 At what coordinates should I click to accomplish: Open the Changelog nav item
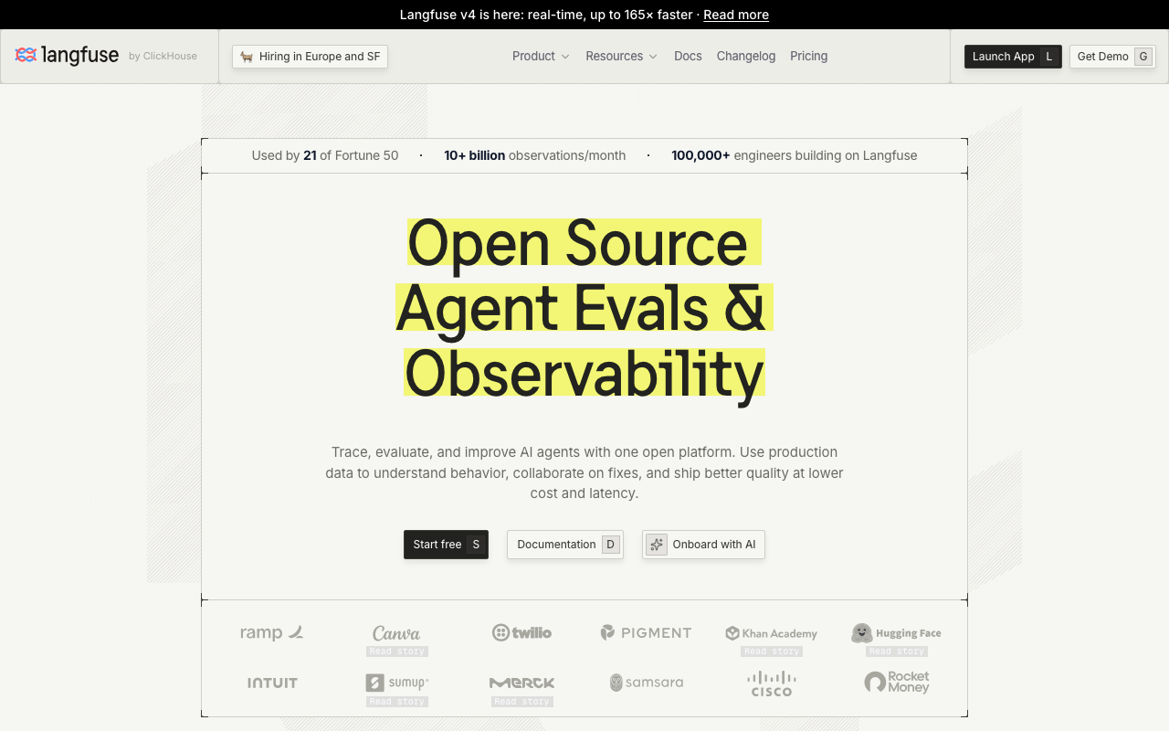click(746, 56)
